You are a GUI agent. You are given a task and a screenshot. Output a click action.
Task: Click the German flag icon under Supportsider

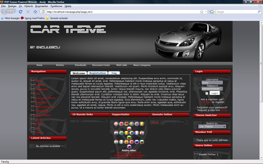click(x=127, y=124)
